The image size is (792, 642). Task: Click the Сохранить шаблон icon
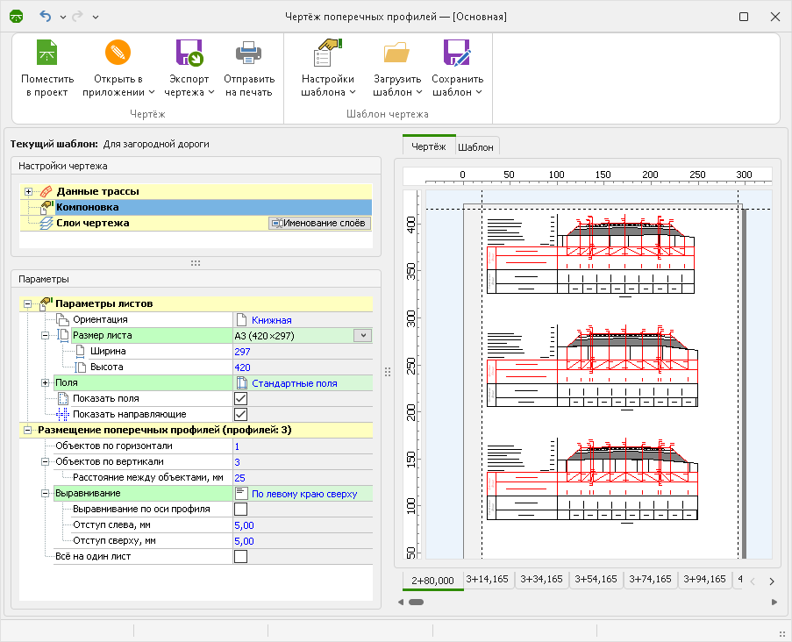point(458,54)
